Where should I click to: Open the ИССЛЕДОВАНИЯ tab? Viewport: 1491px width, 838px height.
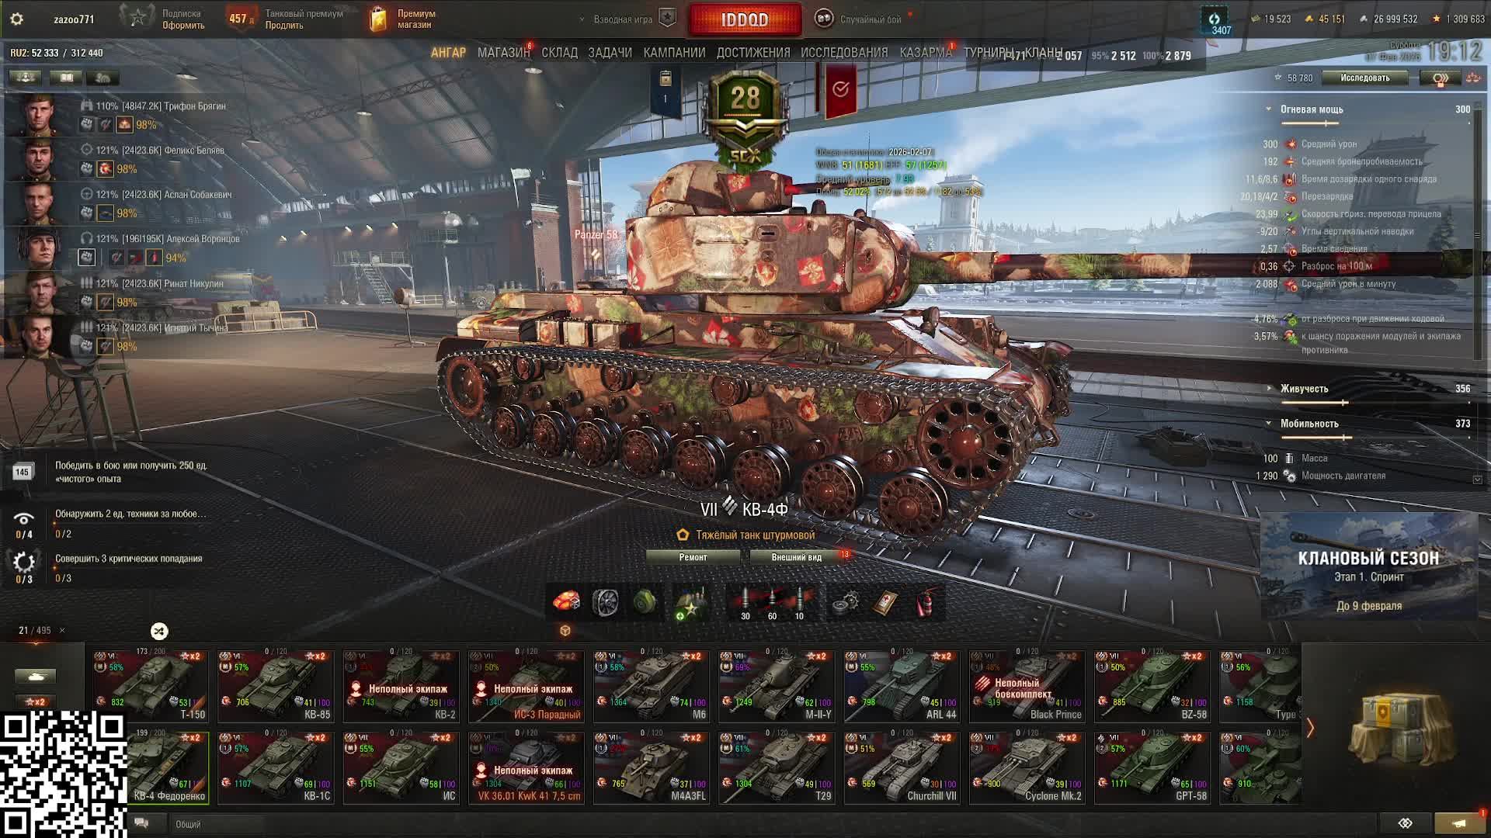pos(844,53)
